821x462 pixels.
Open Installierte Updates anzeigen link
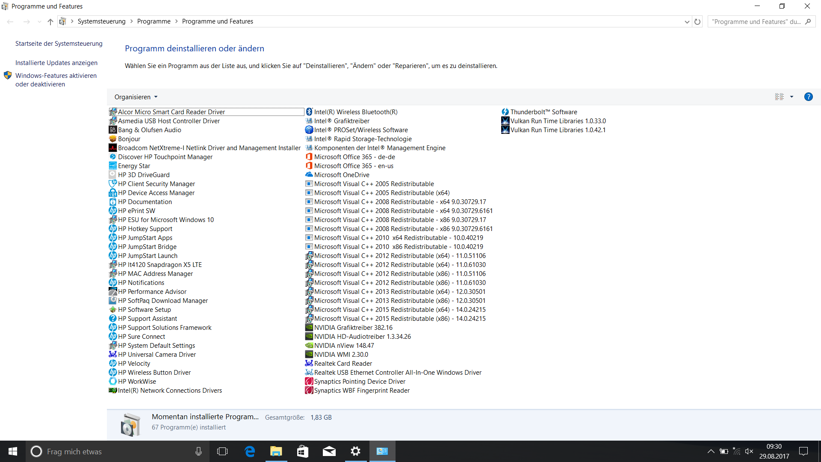(x=56, y=63)
